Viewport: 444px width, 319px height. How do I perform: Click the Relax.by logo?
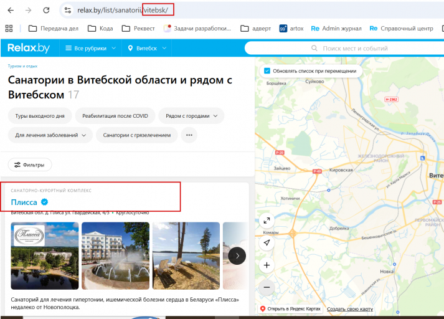pyautogui.click(x=29, y=48)
